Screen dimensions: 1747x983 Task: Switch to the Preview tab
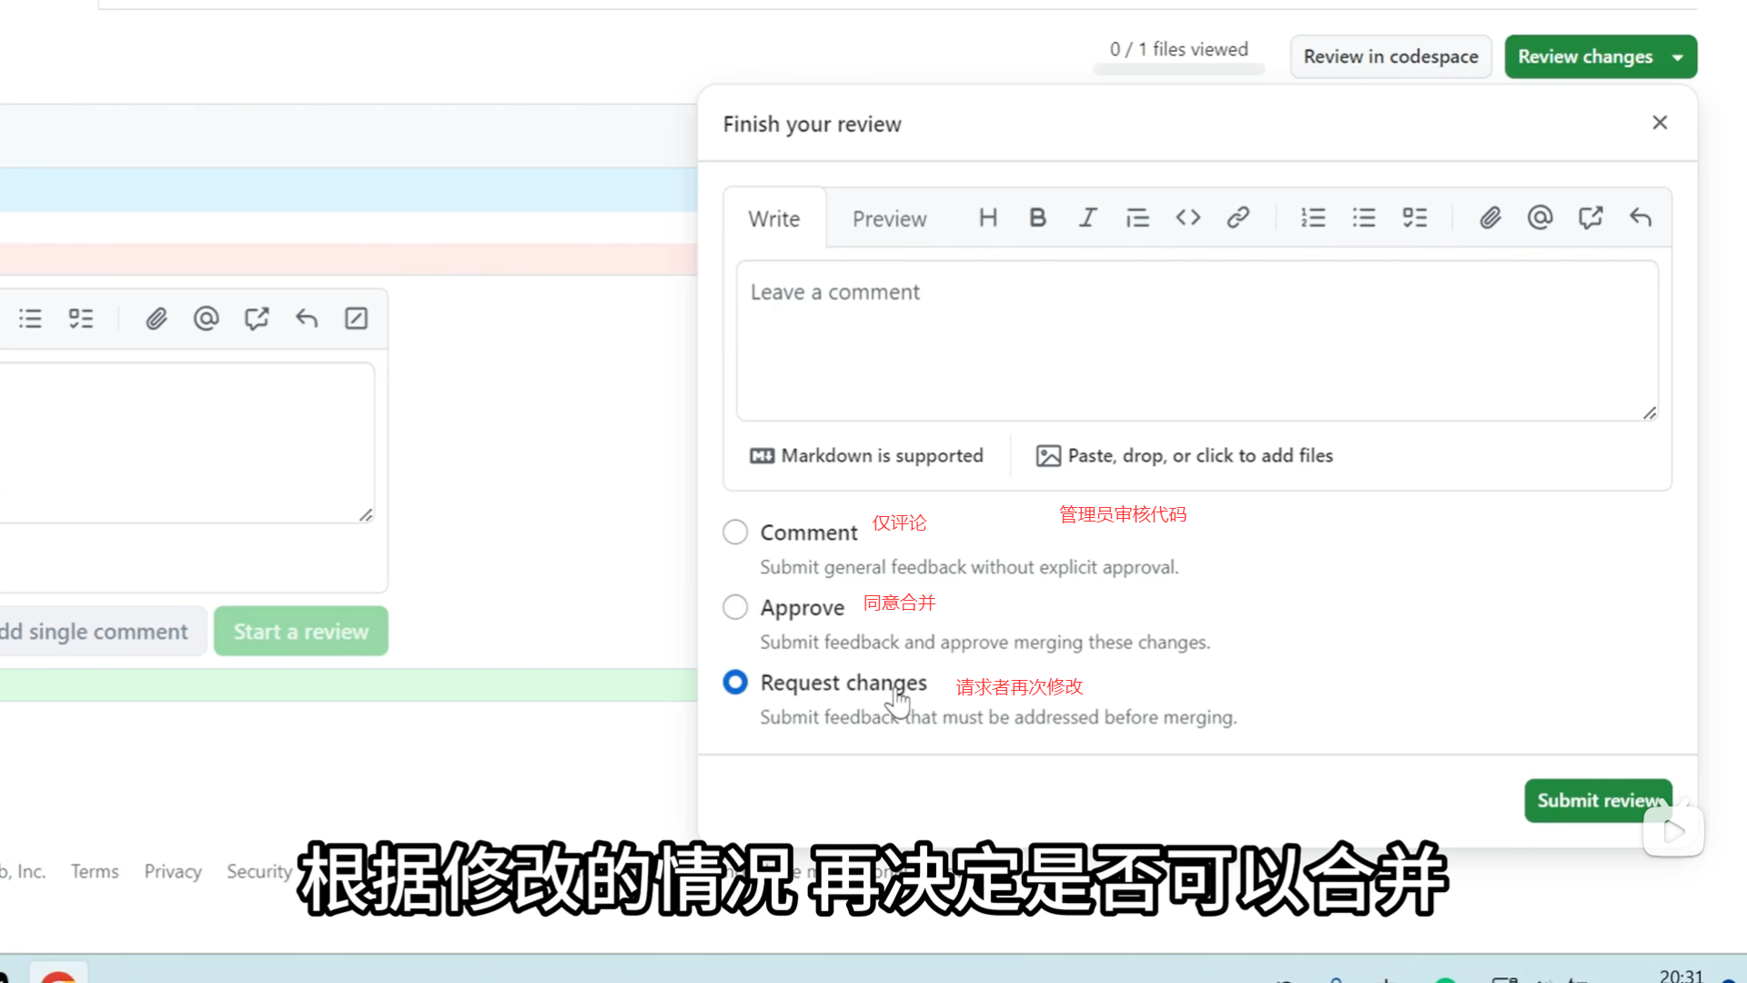[x=889, y=218]
